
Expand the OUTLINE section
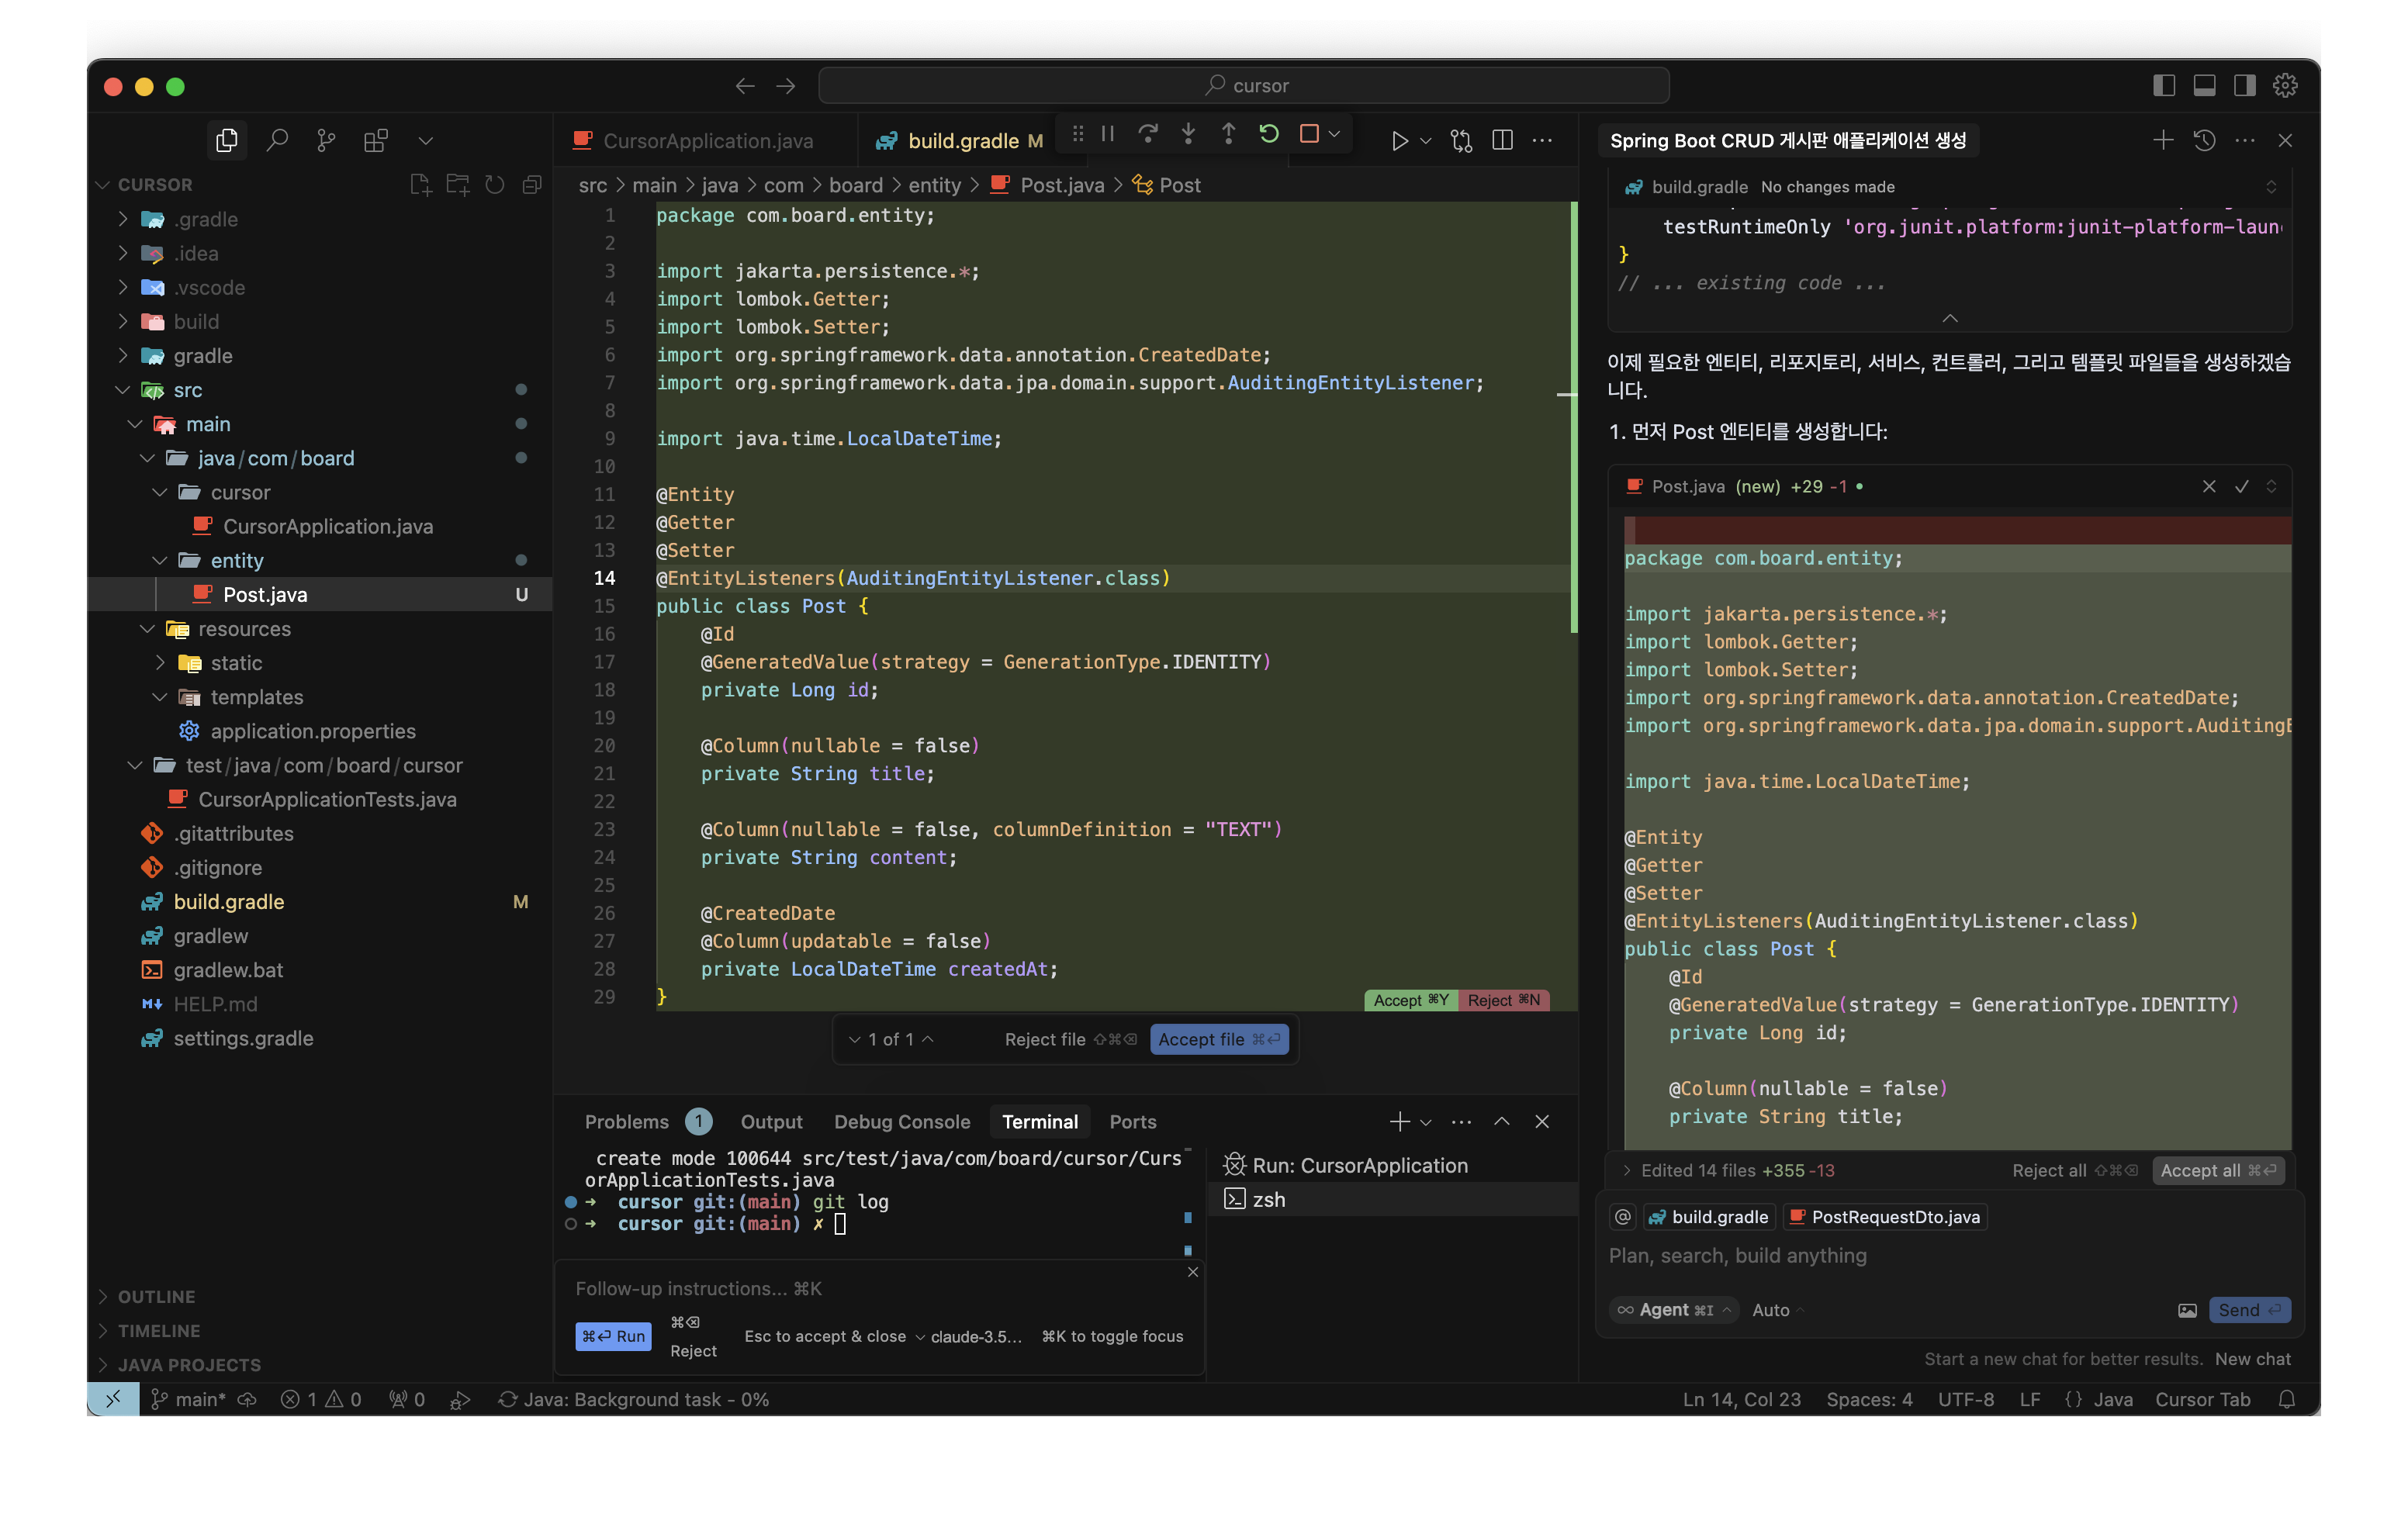click(x=156, y=1296)
